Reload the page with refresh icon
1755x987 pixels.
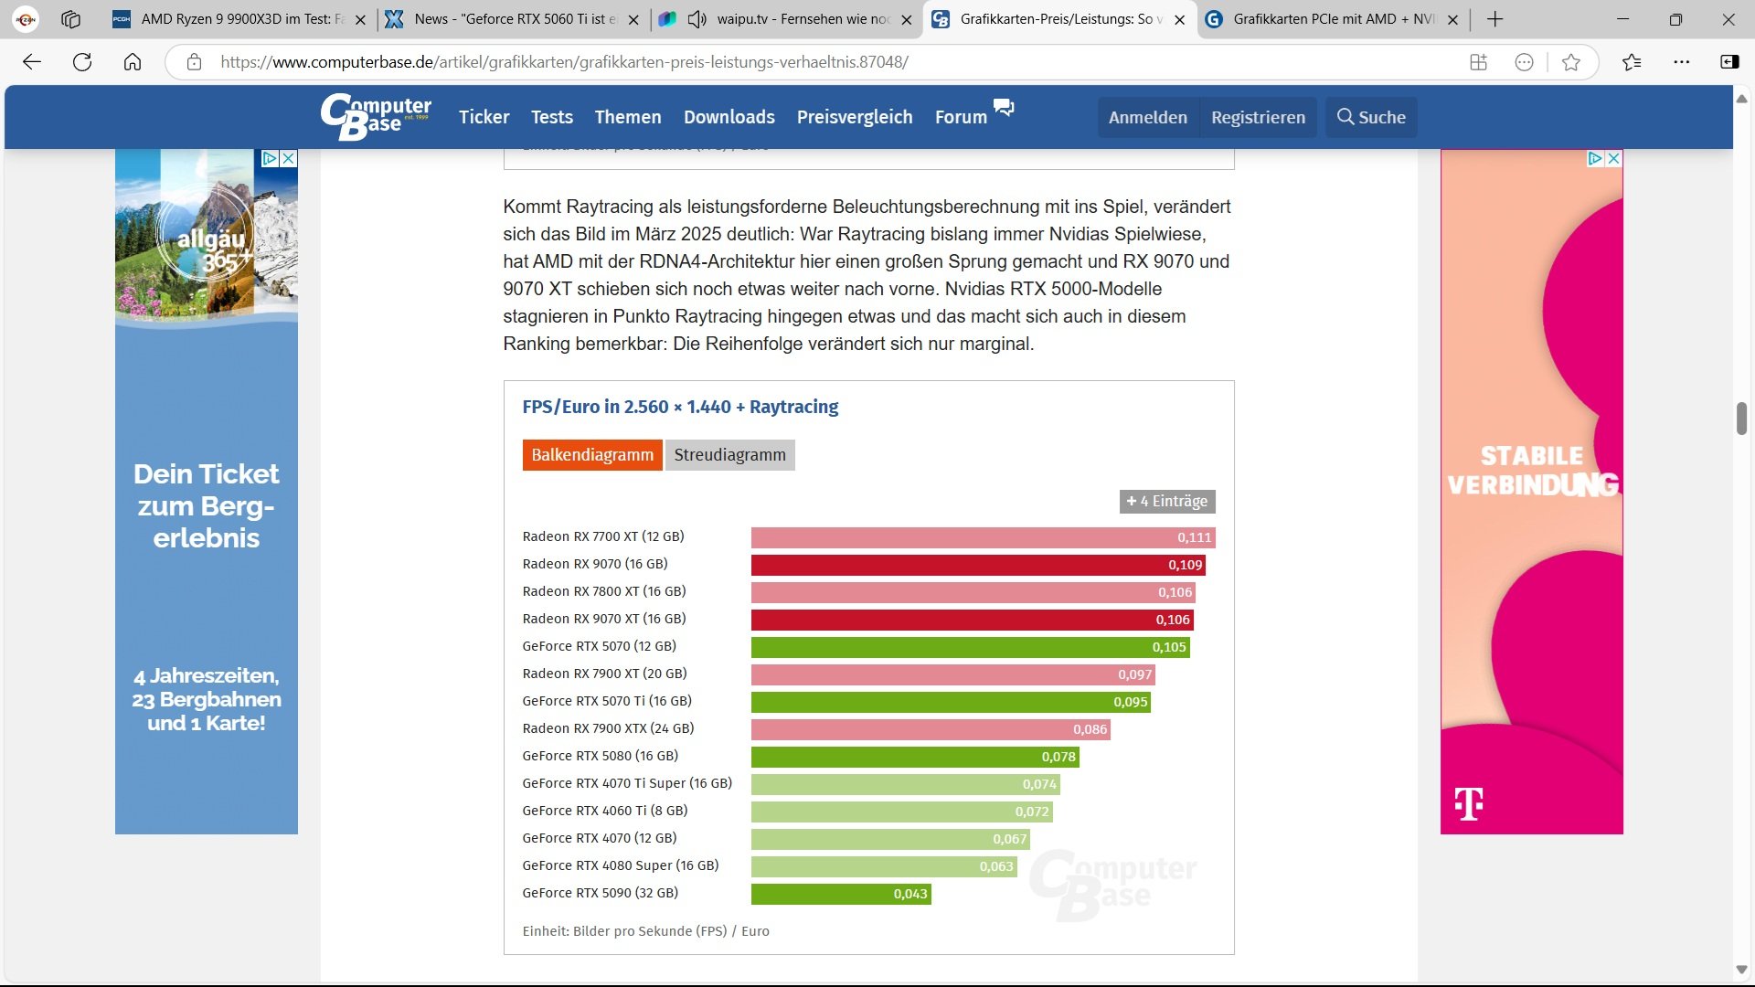(82, 62)
